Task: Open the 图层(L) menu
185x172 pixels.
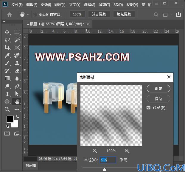Action: (60, 5)
